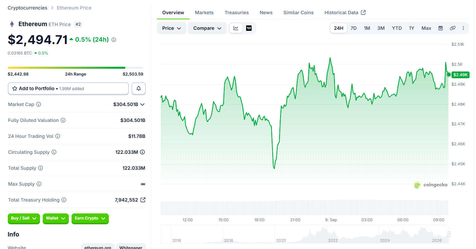The width and height of the screenshot is (476, 249).
Task: Open Buy / Sell dropdown
Action: [24, 219]
